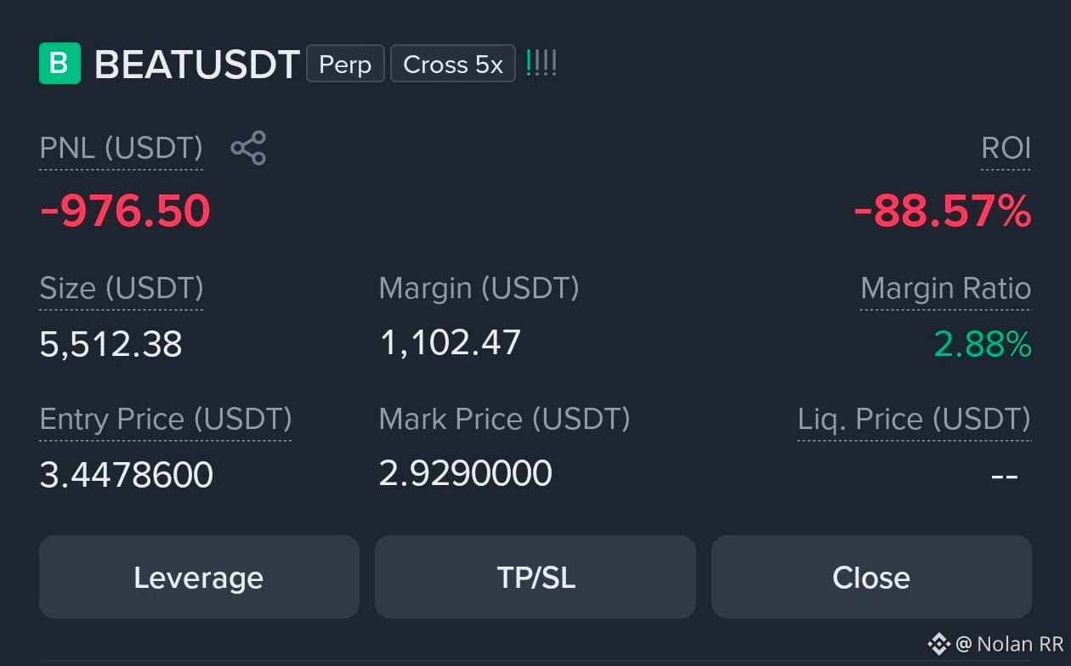Show PNL (USDT) label tooltip
Image resolution: width=1071 pixels, height=666 pixels.
tap(121, 149)
